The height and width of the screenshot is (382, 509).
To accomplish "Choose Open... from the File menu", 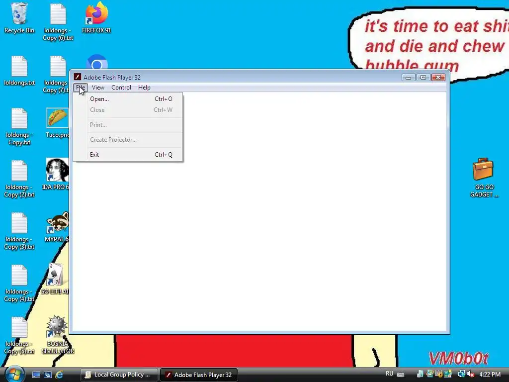I will point(128,99).
